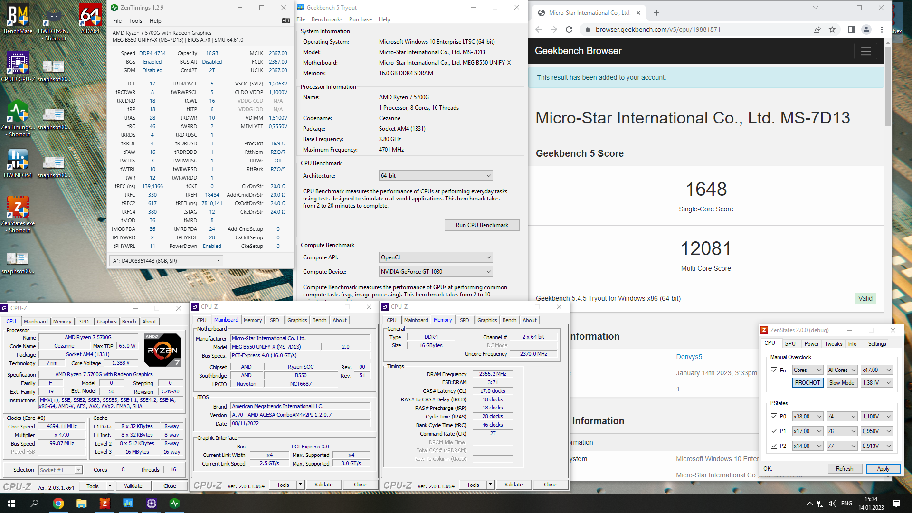Open the ZenStates.exe shortcut desktop icon
Viewport: 912px width, 513px height.
point(18,215)
